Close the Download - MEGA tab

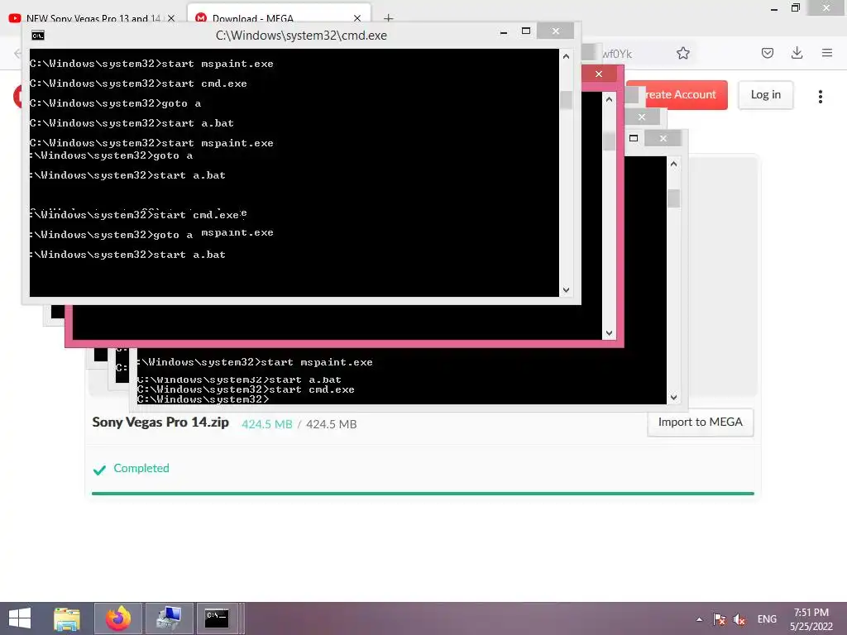(x=357, y=18)
